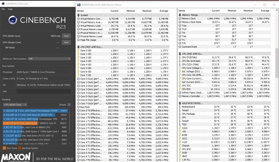Click the +12V lightning icon
Screen dimensions: 279x162
(180, 142)
